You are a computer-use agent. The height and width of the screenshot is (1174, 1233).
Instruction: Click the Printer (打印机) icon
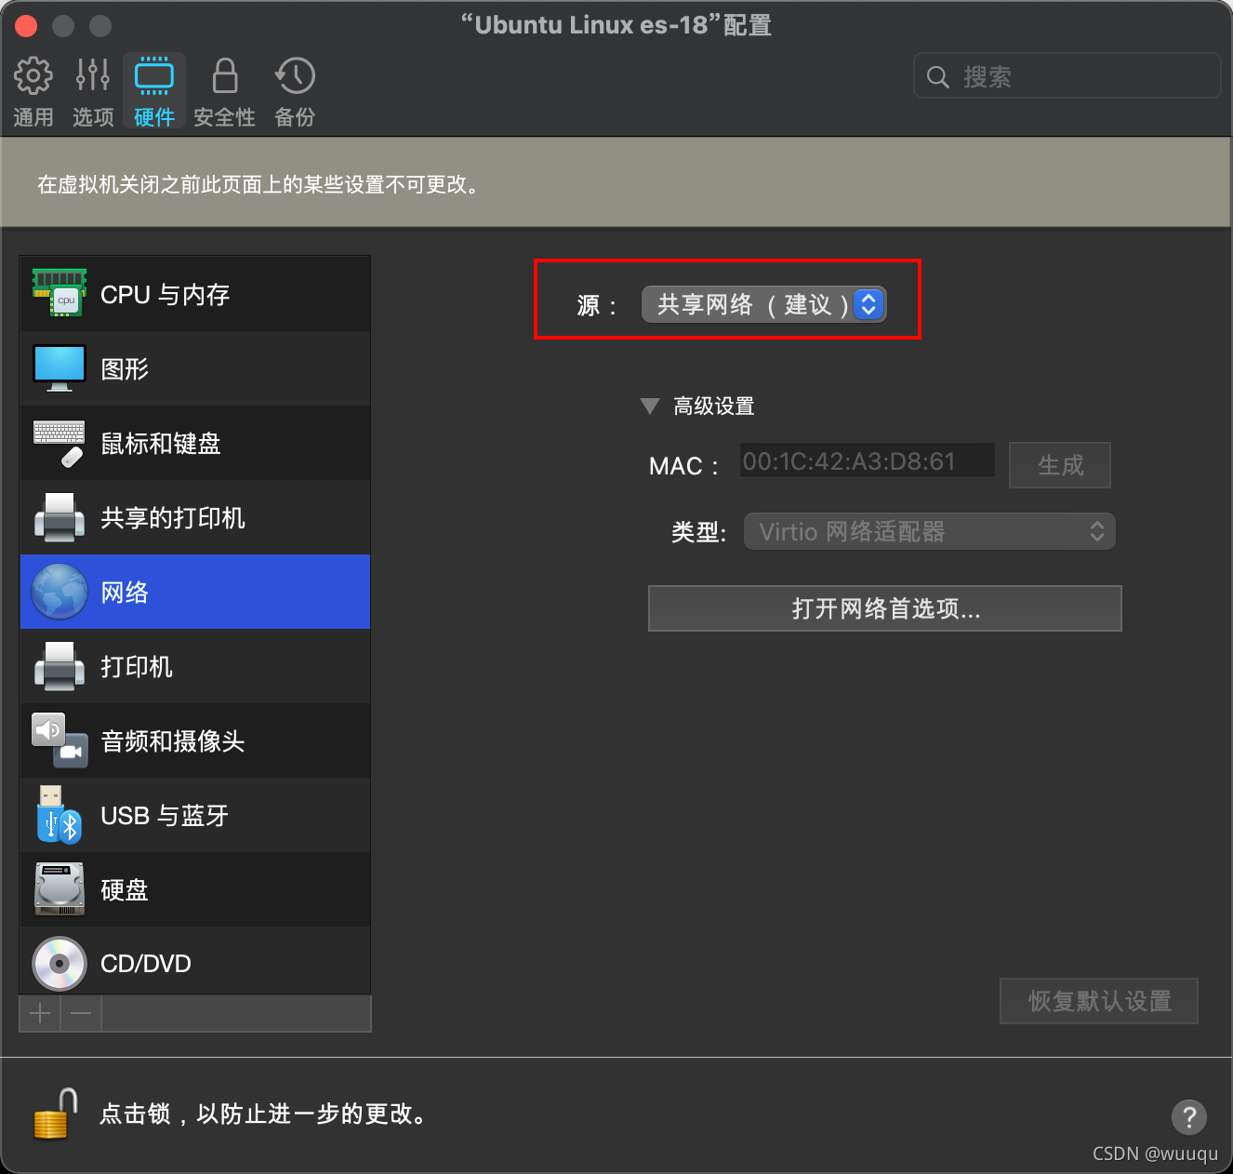(60, 666)
